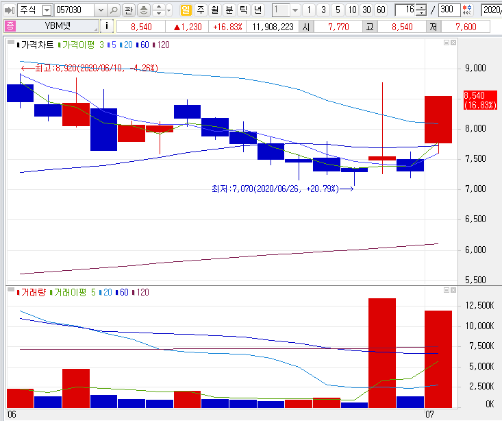502x421 pixels.
Task: Click the price chart panel handle icon
Action: pyautogui.click(x=10, y=43)
